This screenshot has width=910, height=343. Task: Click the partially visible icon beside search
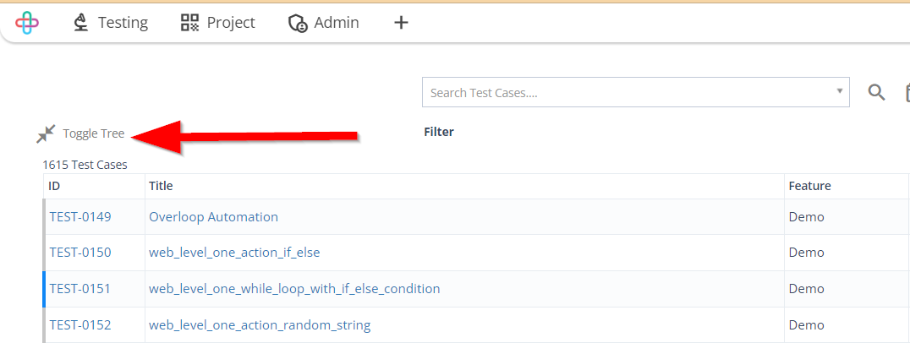point(907,93)
